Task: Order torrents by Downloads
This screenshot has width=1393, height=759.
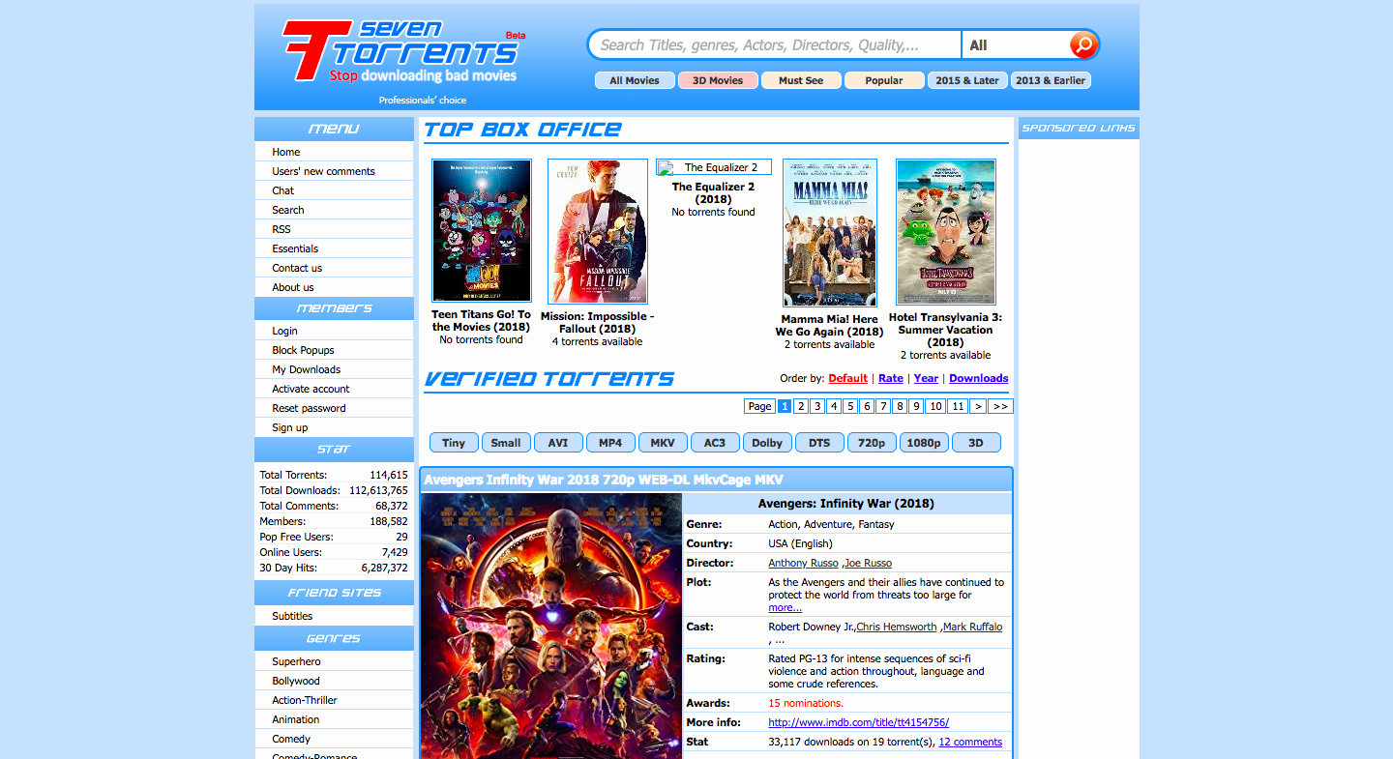Action: pyautogui.click(x=979, y=378)
